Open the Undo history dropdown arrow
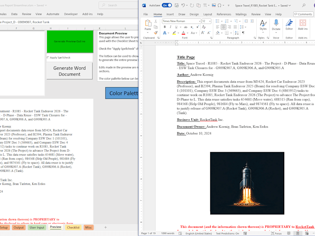 point(187,6)
